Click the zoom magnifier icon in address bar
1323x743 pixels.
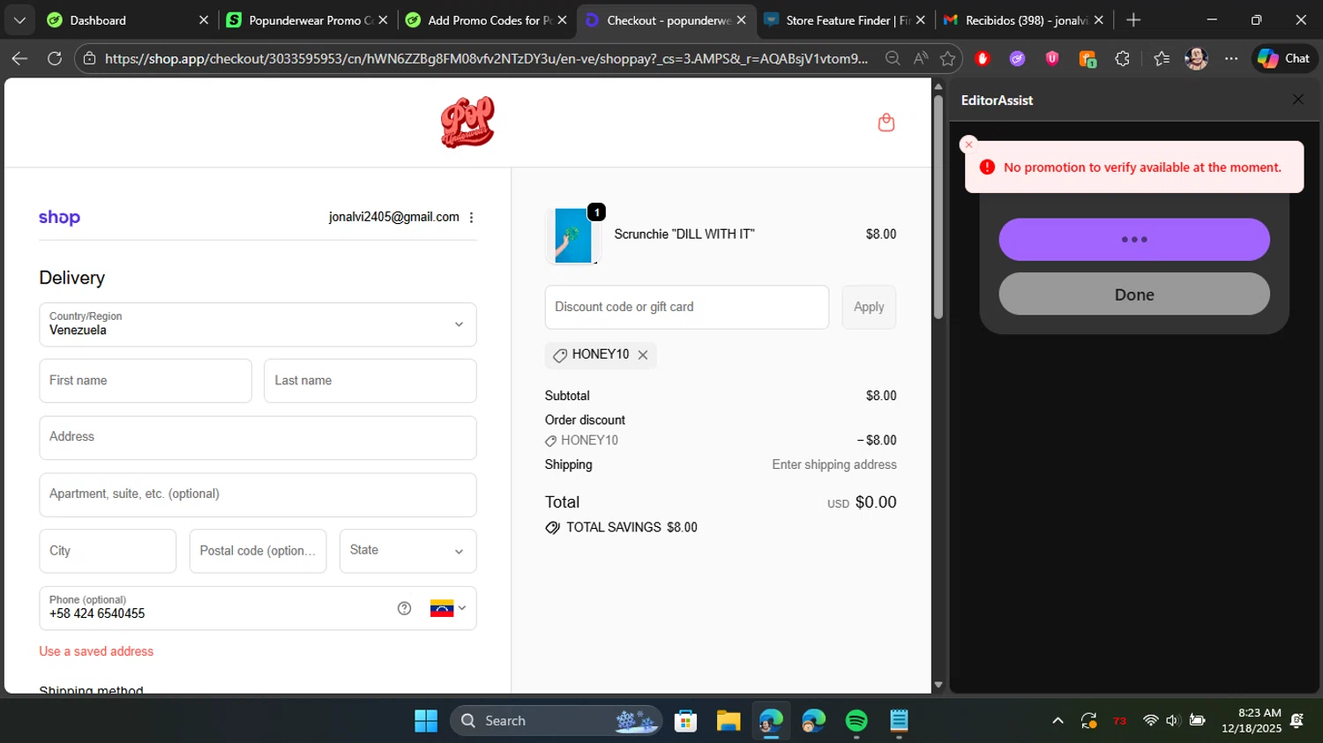coord(893,58)
